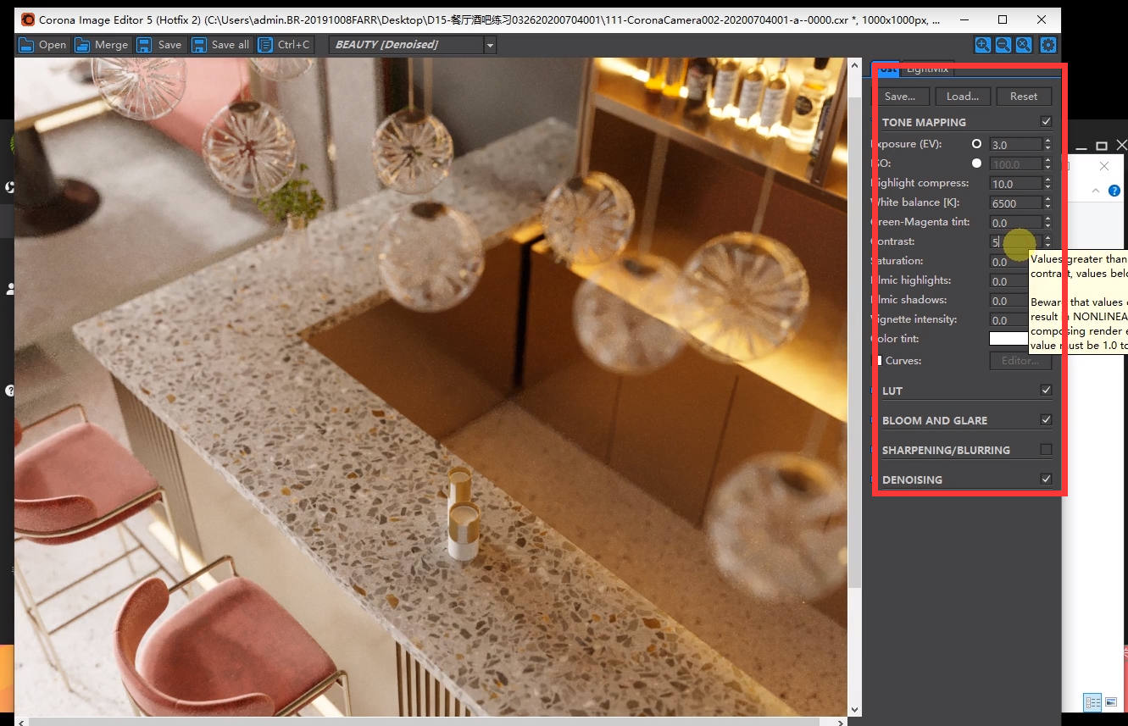Click the white Color tint swatch

point(1009,339)
